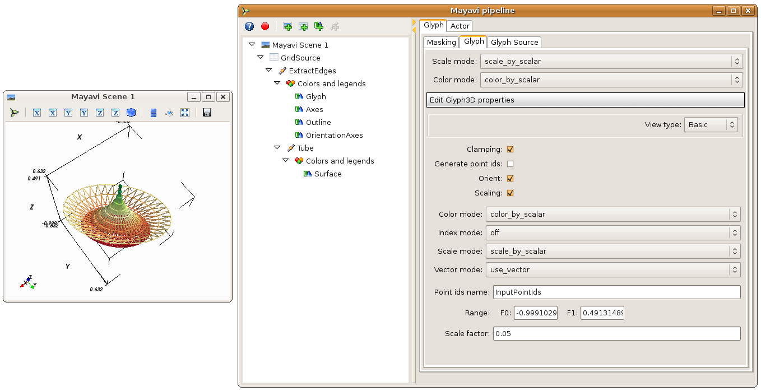Set isometric view with the blue cube icon
The height and width of the screenshot is (391, 761).
tap(131, 113)
